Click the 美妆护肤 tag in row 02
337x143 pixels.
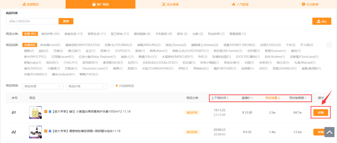(192, 132)
